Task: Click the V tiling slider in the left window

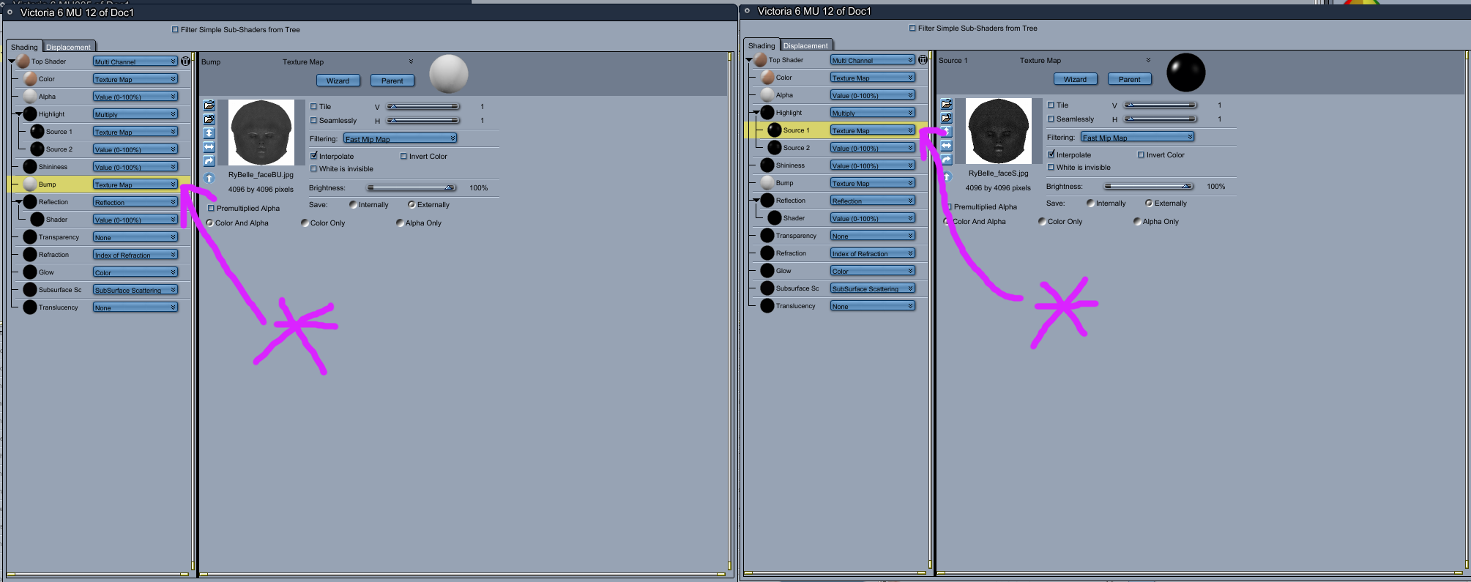Action: [x=423, y=107]
